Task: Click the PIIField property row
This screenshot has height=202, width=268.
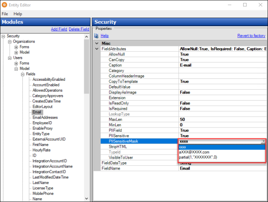Action: point(183,130)
